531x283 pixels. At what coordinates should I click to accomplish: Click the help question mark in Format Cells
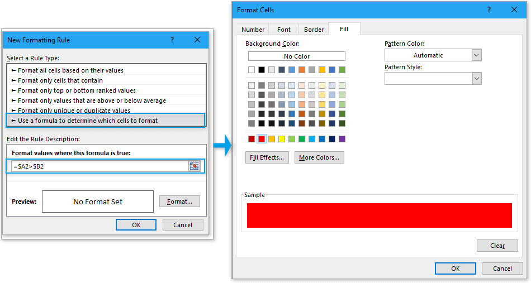(x=489, y=9)
